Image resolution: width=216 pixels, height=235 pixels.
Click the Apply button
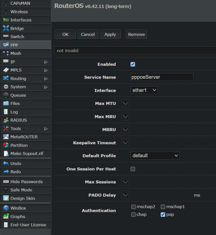(110, 34)
